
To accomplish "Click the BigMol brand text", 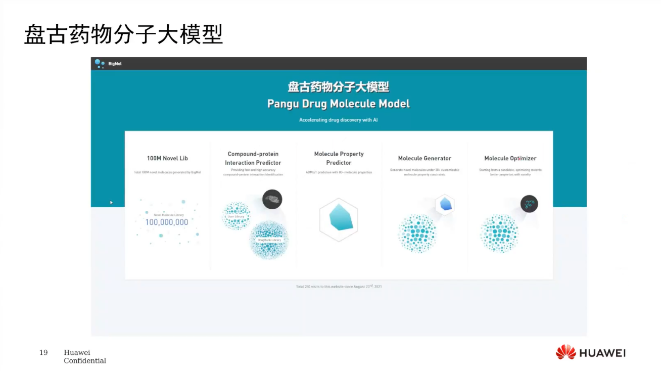I will click(x=115, y=64).
